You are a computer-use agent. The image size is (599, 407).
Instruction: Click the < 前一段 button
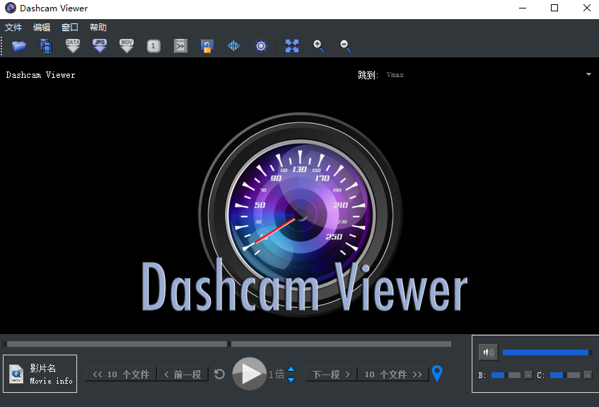[182, 374]
